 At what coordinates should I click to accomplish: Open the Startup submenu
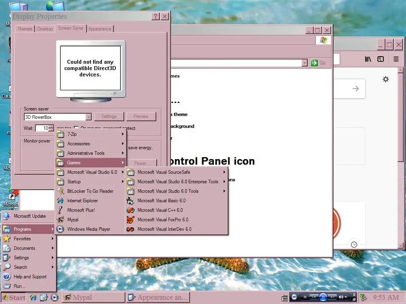point(90,182)
